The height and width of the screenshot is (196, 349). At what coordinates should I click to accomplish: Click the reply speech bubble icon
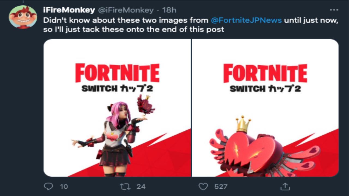coord(48,186)
